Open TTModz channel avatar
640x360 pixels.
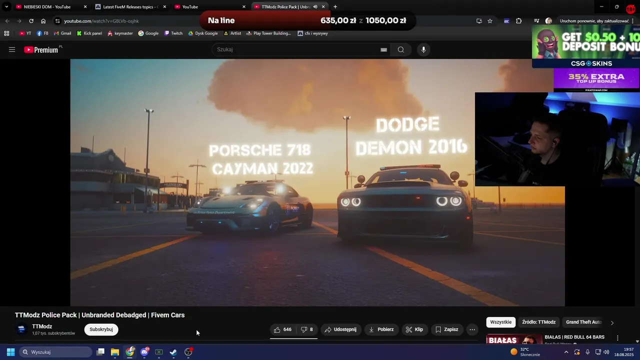(x=21, y=329)
